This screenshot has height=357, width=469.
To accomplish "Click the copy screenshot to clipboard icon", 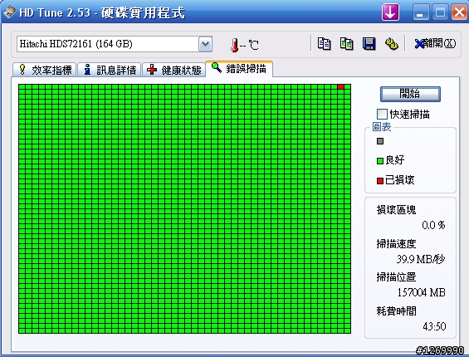I will point(347,44).
